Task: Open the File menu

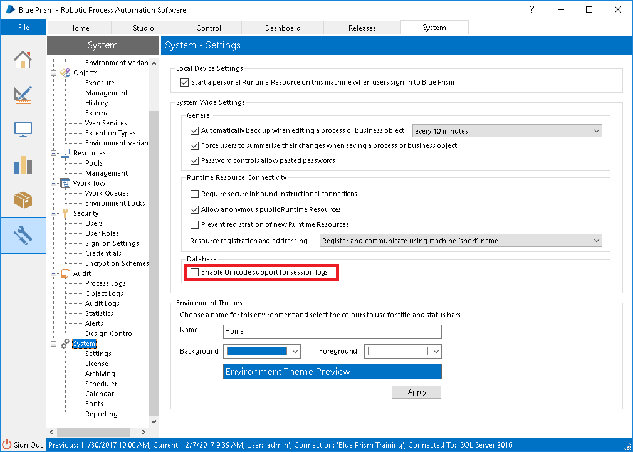Action: (x=23, y=28)
